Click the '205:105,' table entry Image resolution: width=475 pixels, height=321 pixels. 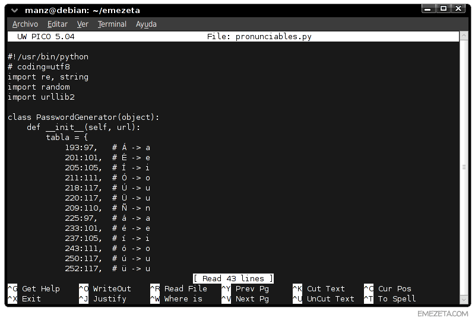(x=83, y=167)
